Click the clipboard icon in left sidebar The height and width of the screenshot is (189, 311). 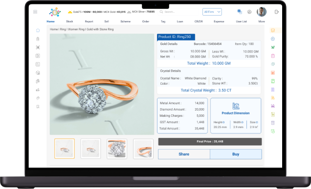pos(38,39)
